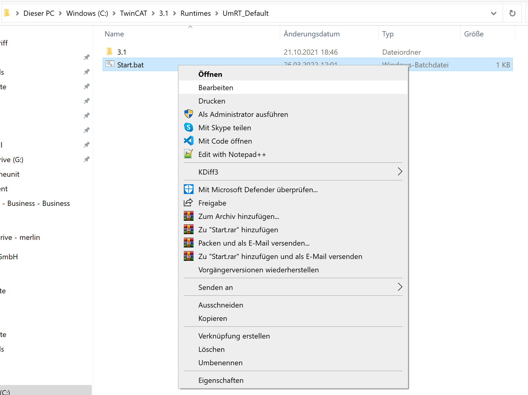Screen dimensions: 528x395
Task: Select Vorgängerversionen wiederherstellen
Action: pyautogui.click(x=293, y=270)
